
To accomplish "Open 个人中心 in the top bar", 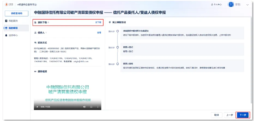I will point(216,5).
